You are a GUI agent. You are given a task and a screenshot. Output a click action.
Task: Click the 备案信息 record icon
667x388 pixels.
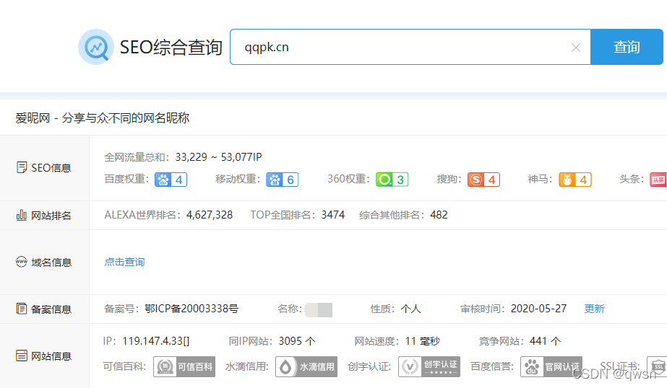(x=21, y=309)
